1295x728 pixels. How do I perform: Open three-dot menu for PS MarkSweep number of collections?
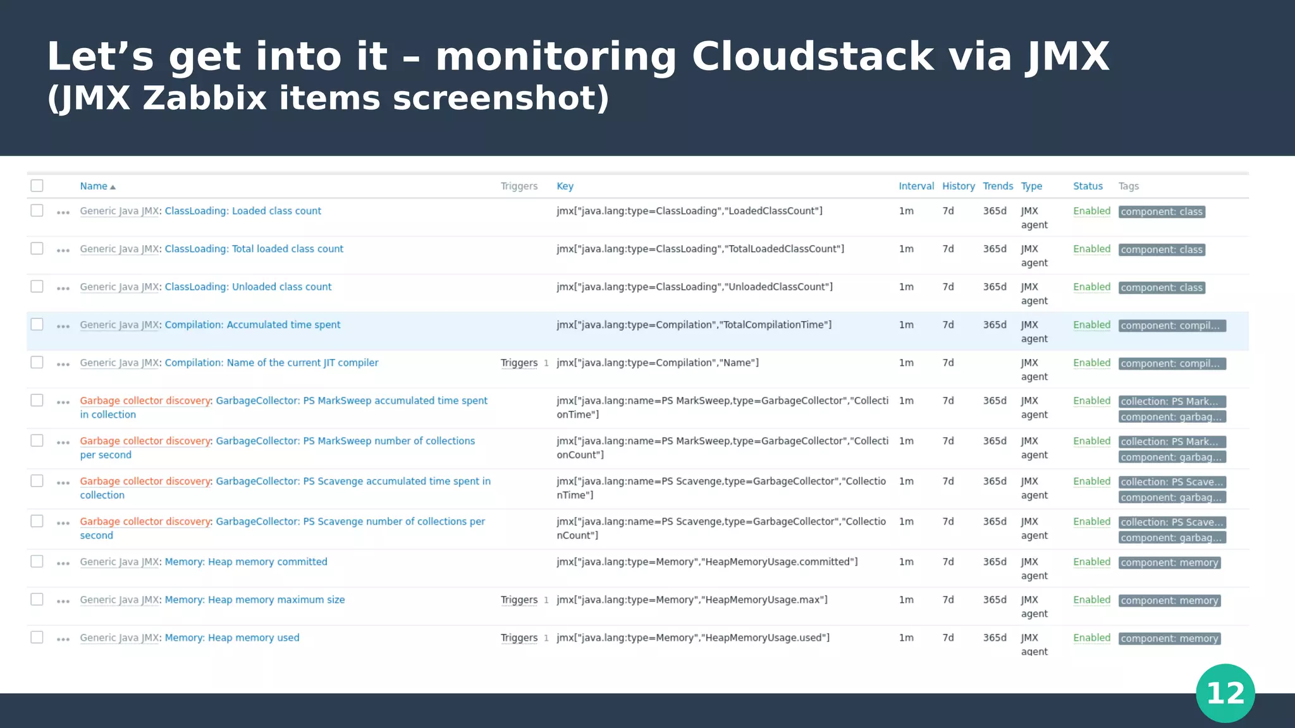coord(63,442)
